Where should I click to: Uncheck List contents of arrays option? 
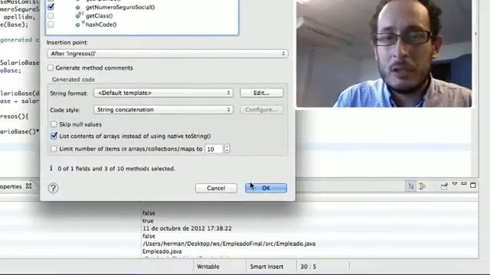click(x=54, y=136)
